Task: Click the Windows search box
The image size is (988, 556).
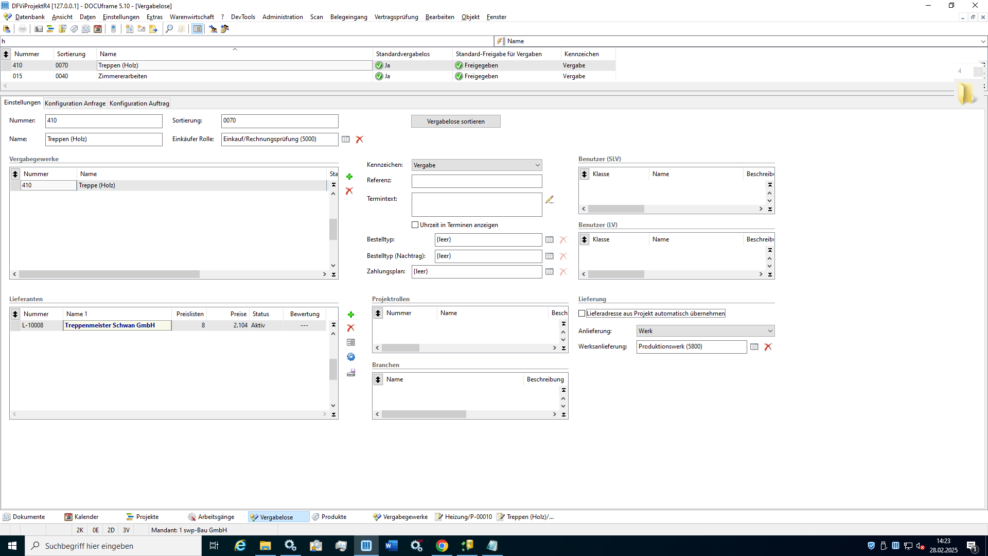Action: [113, 546]
